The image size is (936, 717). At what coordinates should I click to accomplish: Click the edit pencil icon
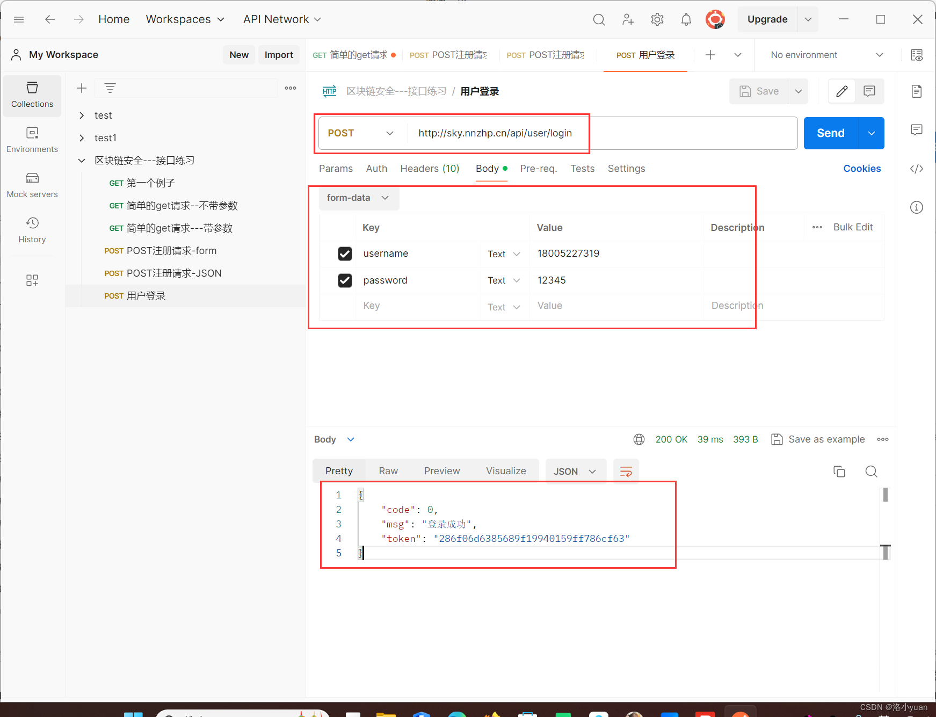842,91
